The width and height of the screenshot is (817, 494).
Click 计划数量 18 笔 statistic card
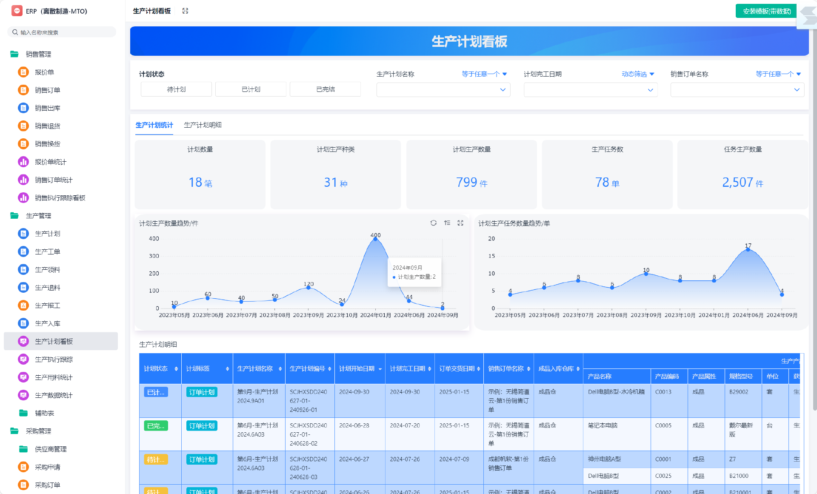click(200, 174)
